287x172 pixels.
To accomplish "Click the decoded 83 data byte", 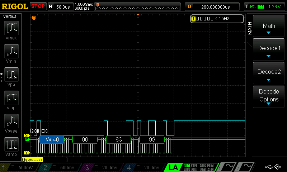I will pos(119,139).
